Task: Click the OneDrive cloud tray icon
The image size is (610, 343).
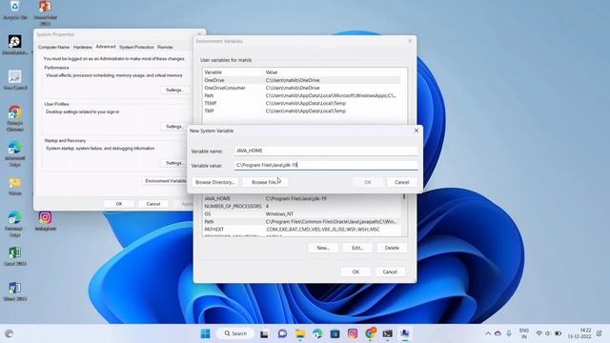Action: point(498,333)
